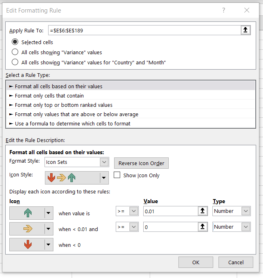Image resolution: width=263 pixels, height=278 pixels.
Task: Select 'Format only cells that contain' rule type
Action: click(49, 95)
